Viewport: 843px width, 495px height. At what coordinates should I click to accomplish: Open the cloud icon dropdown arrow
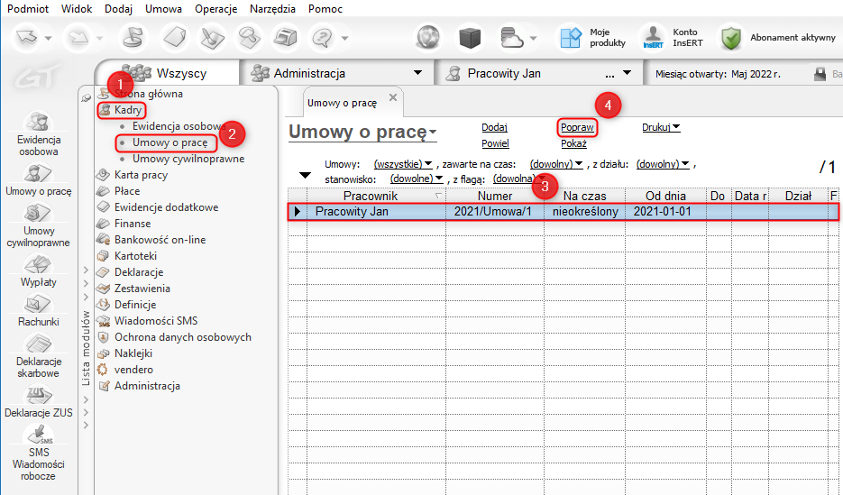coord(534,38)
